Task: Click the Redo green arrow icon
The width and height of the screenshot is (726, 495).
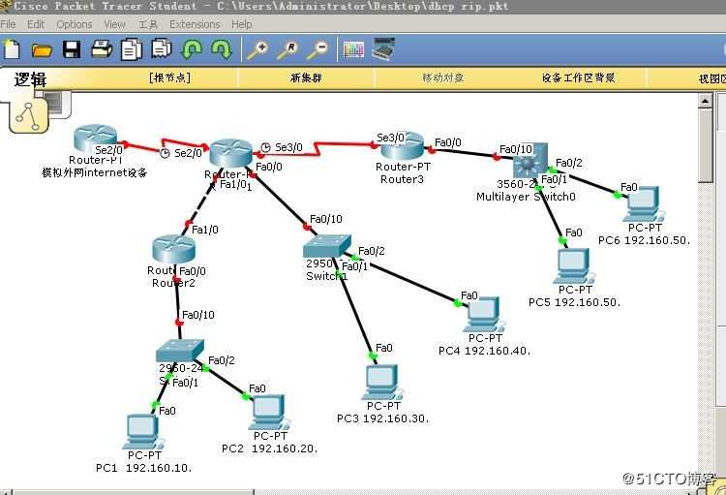Action: tap(222, 49)
